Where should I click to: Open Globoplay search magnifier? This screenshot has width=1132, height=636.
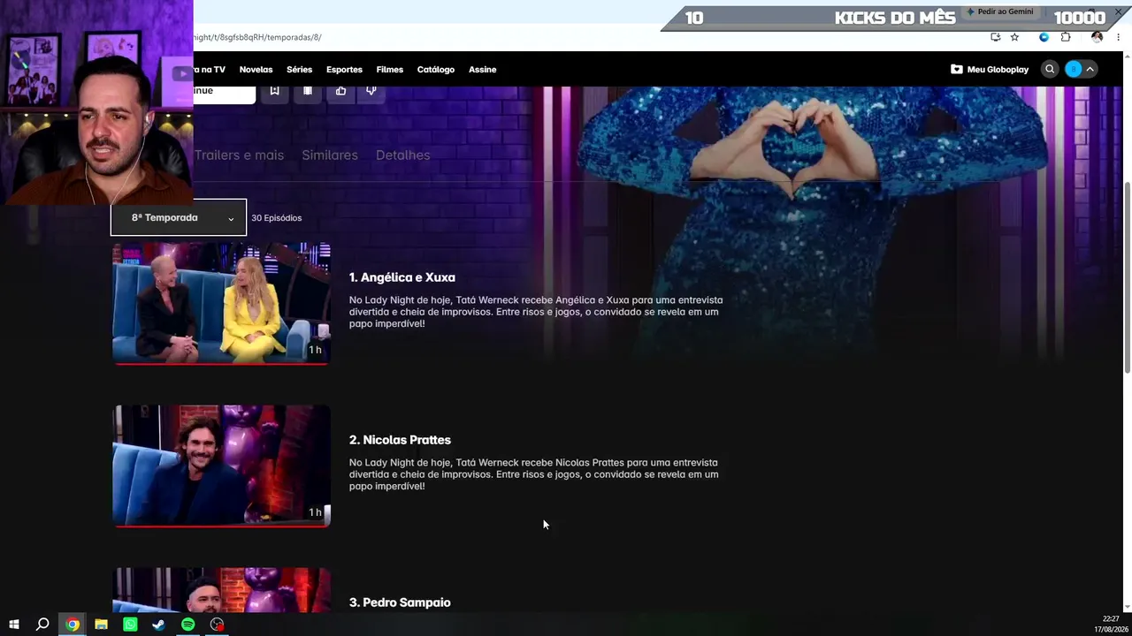tap(1050, 69)
